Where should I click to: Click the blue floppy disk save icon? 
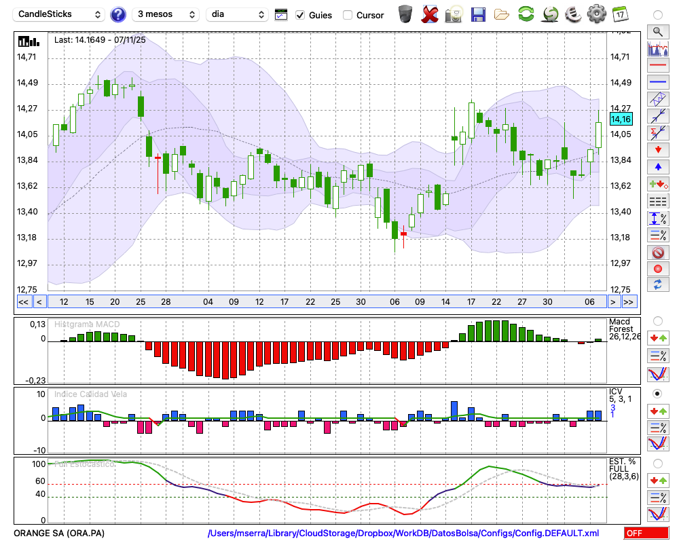pos(478,14)
